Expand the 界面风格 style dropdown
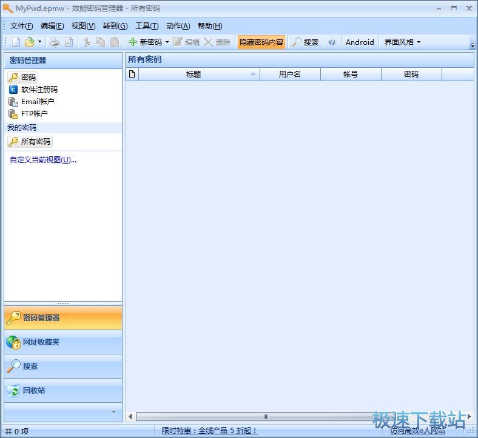478x438 pixels. click(419, 42)
